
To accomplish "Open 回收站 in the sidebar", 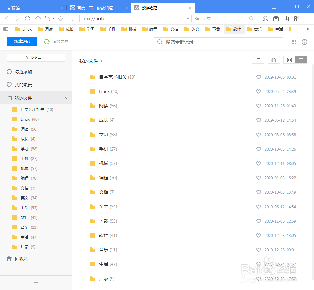I will [36, 259].
